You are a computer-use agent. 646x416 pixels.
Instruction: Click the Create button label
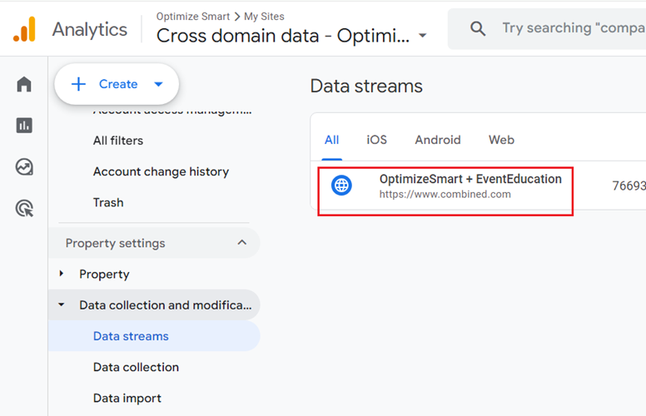point(118,84)
